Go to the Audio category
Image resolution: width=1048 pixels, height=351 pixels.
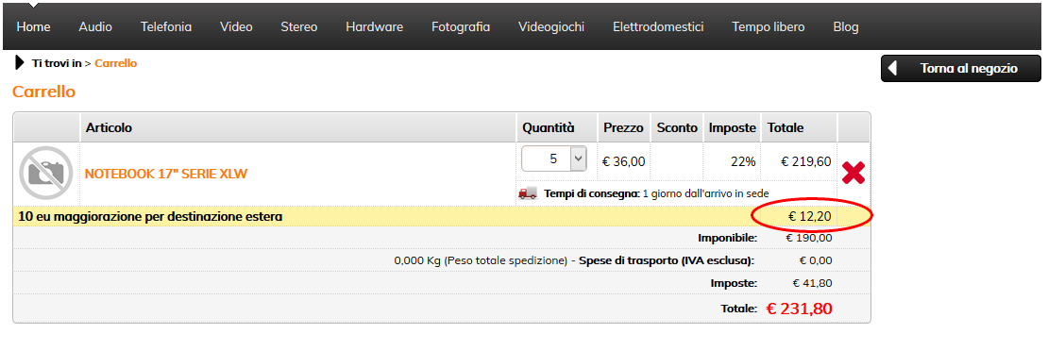click(95, 27)
